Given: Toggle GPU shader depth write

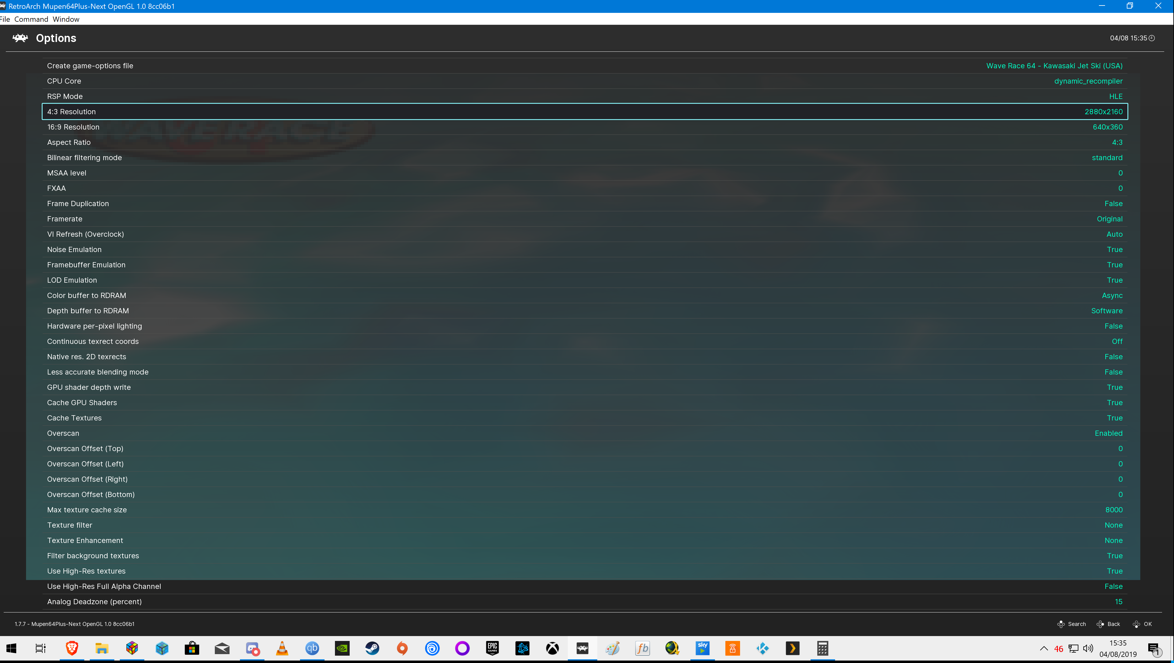Looking at the screenshot, I should (x=585, y=387).
